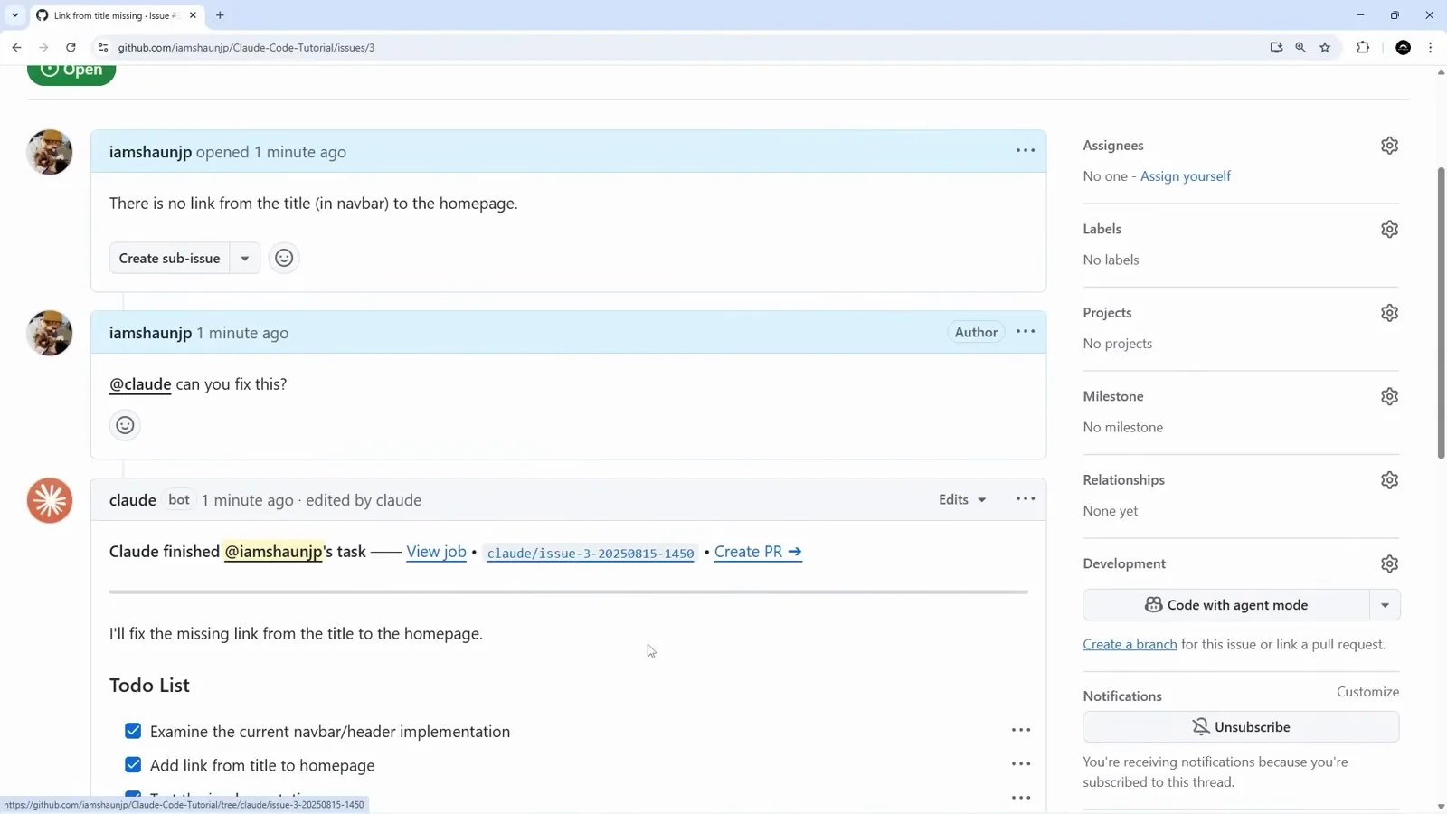Click Unsubscribe button
The image size is (1447, 814).
1241,727
